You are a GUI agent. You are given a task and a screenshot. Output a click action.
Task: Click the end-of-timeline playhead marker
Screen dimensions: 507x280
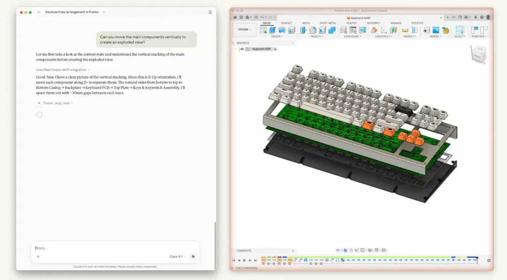point(476,259)
